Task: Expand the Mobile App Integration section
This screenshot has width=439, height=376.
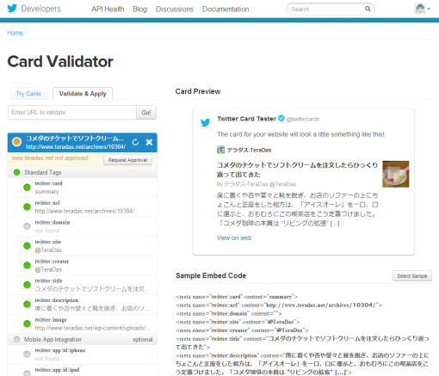Action: coord(83,339)
